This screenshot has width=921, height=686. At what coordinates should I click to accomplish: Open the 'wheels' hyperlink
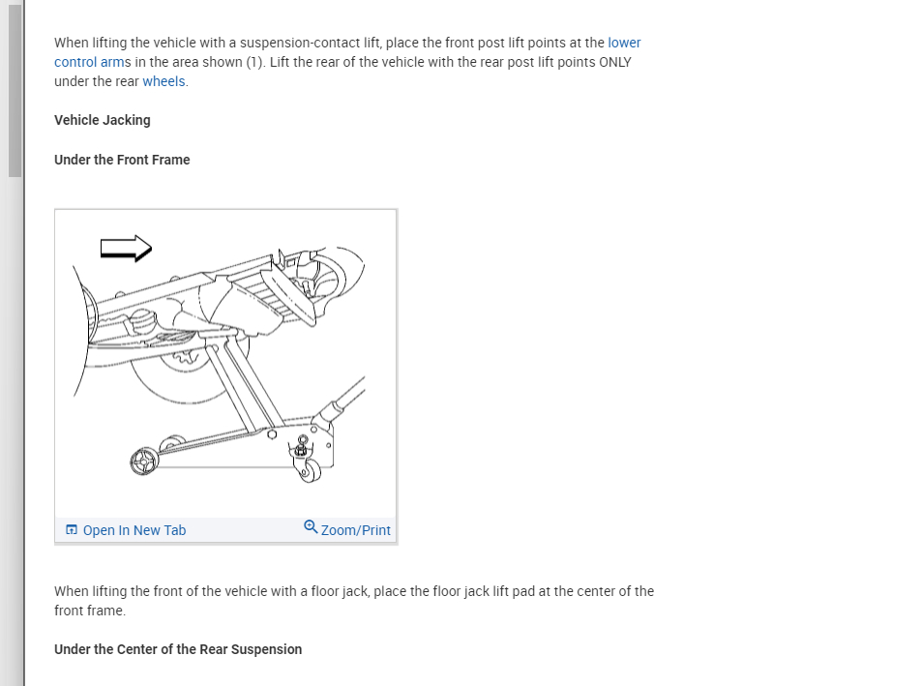tap(163, 81)
